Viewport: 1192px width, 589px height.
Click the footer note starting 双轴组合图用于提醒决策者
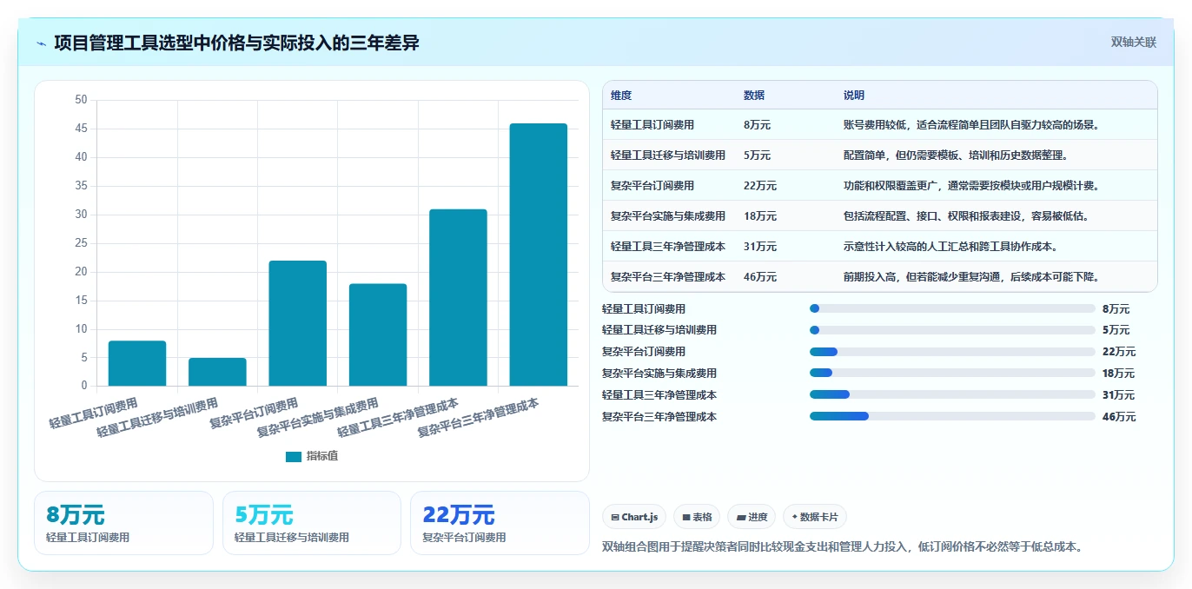(x=841, y=547)
